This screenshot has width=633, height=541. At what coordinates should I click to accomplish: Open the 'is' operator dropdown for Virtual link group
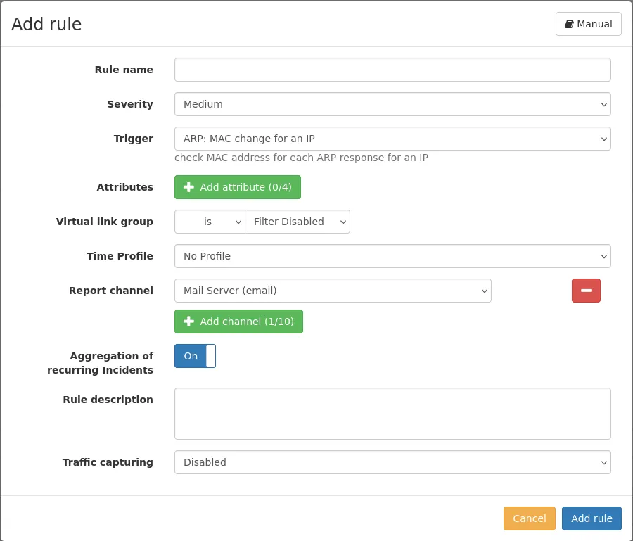click(210, 222)
